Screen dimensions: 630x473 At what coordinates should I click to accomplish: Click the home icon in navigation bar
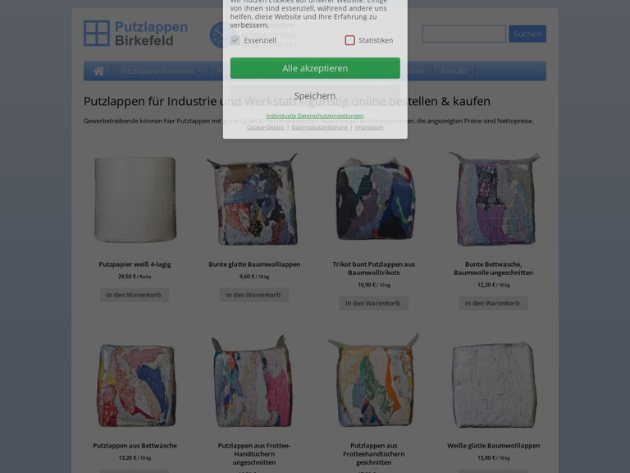(x=98, y=71)
